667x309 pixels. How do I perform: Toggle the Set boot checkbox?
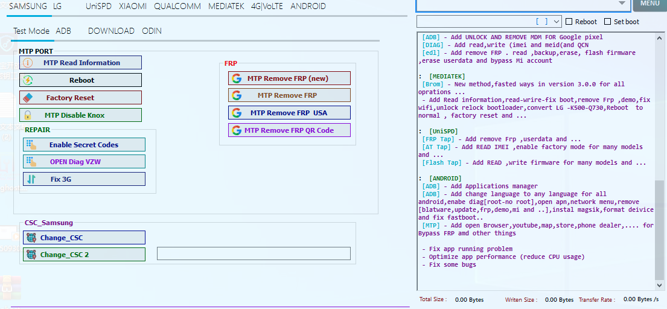click(607, 22)
